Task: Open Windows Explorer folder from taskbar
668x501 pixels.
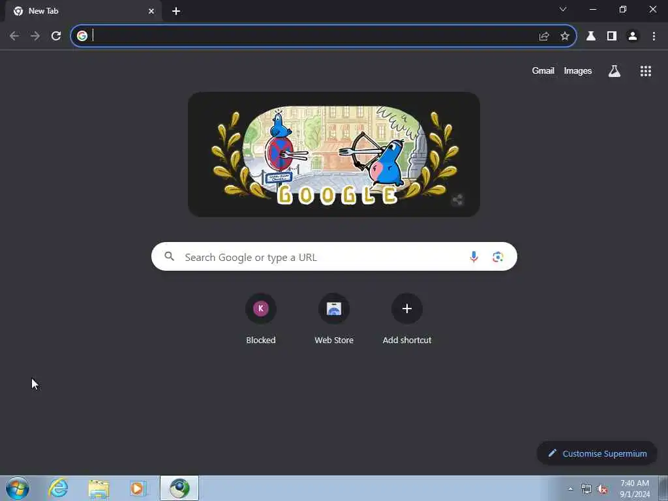Action: click(99, 489)
